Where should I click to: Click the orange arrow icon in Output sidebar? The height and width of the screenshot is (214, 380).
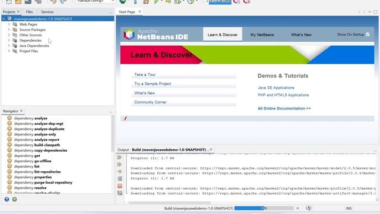tap(119, 171)
